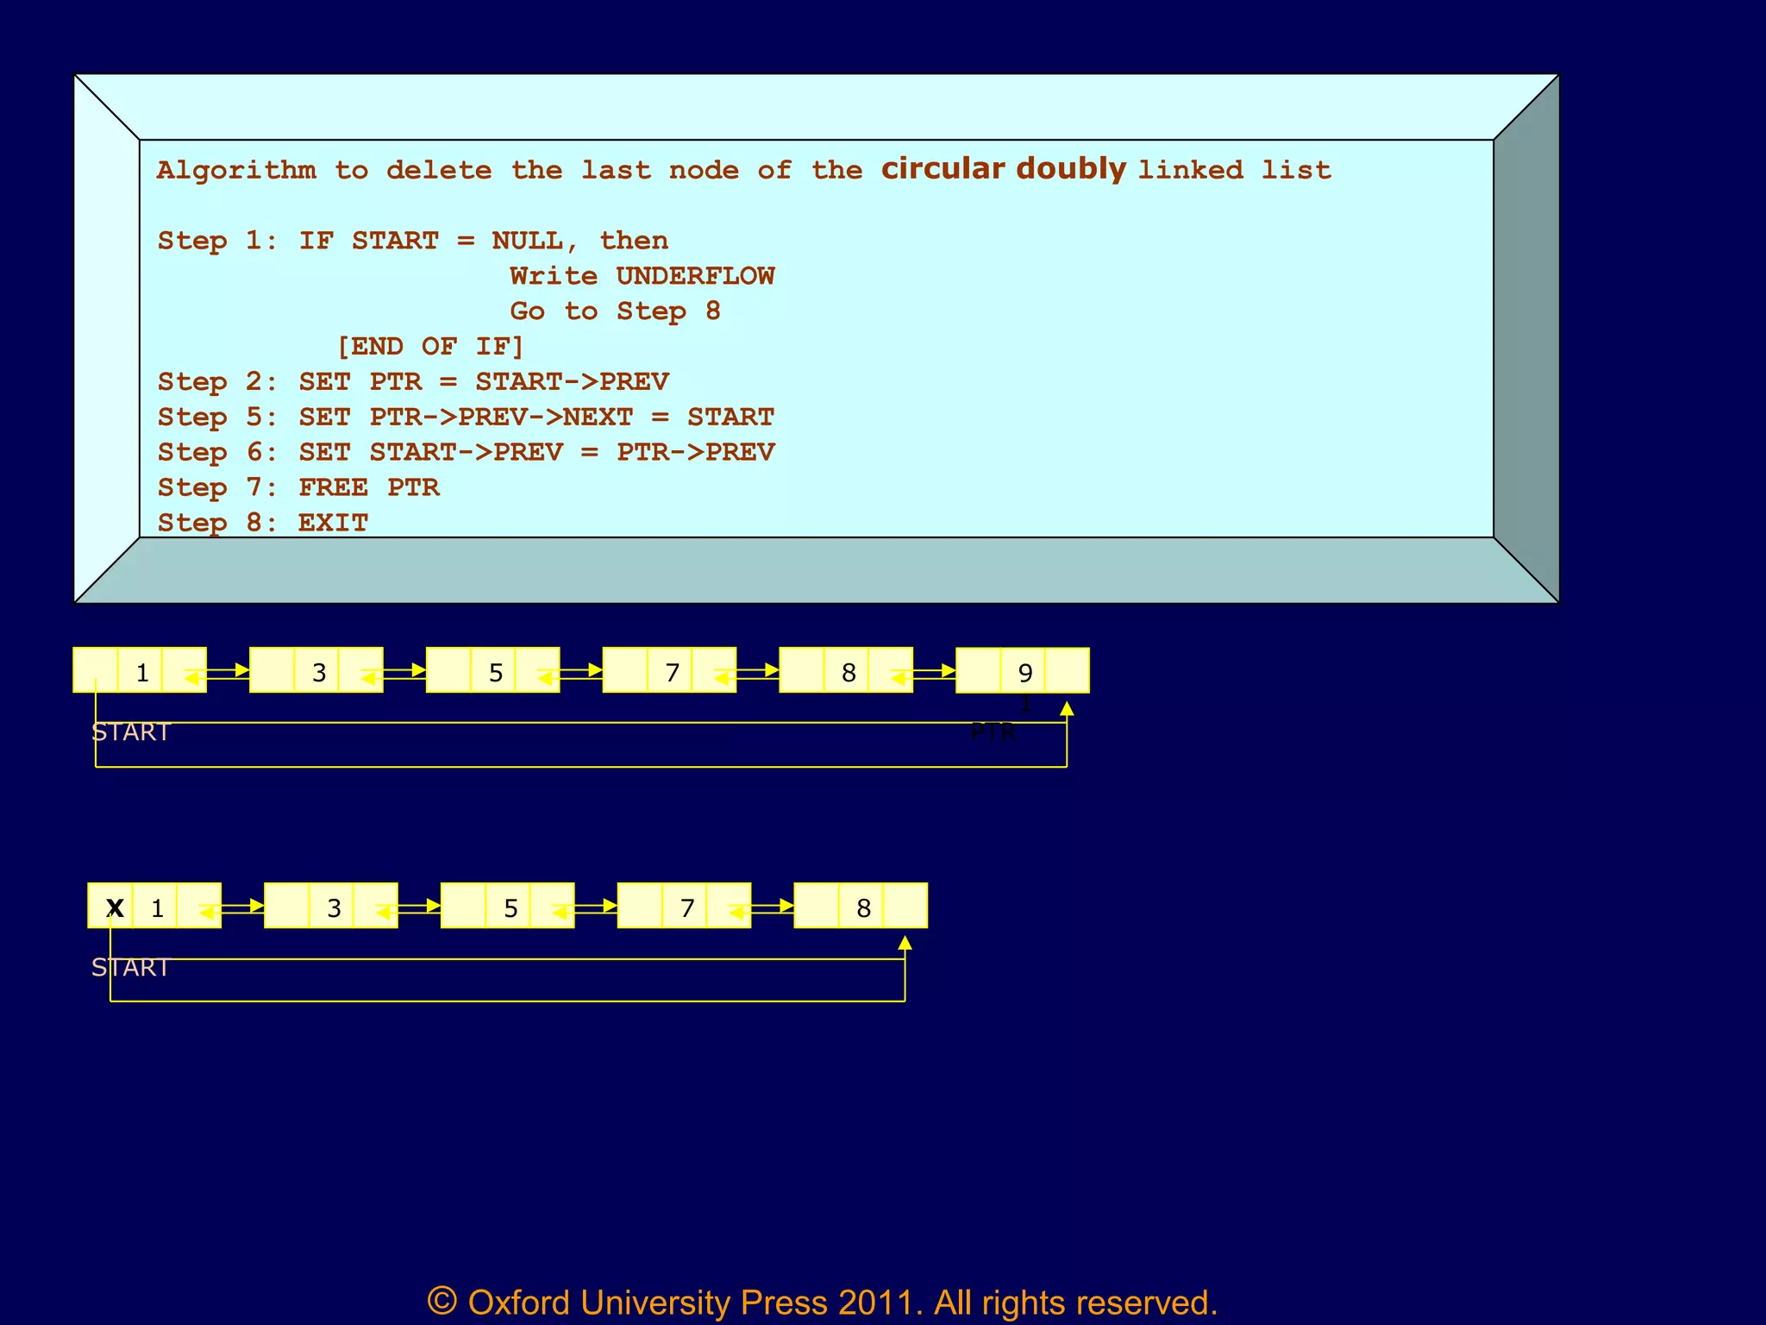This screenshot has height=1325, width=1766.
Task: Click the upper START label
Action: tap(131, 732)
